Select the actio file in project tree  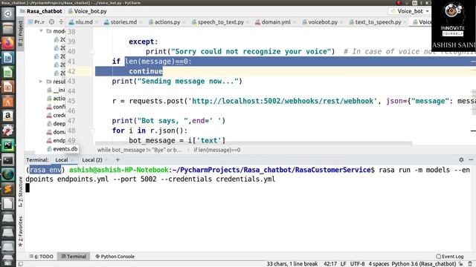[x=57, y=99]
